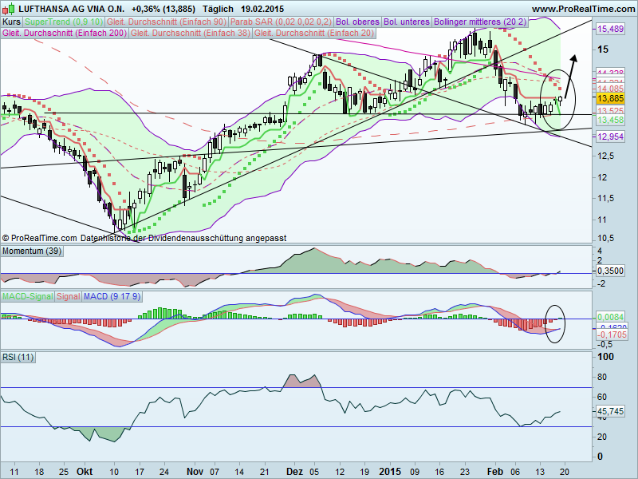Screen dimensions: 638x479
Task: Open the Täglich timeframe label
Action: (218, 9)
